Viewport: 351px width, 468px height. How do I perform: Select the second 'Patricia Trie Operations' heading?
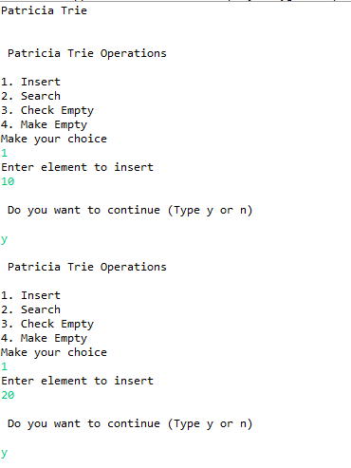[87, 267]
